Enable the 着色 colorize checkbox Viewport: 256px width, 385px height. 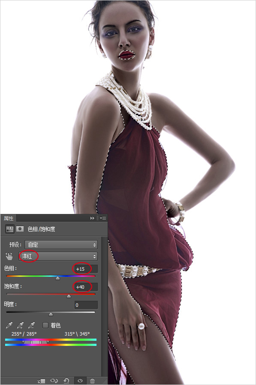click(x=45, y=325)
